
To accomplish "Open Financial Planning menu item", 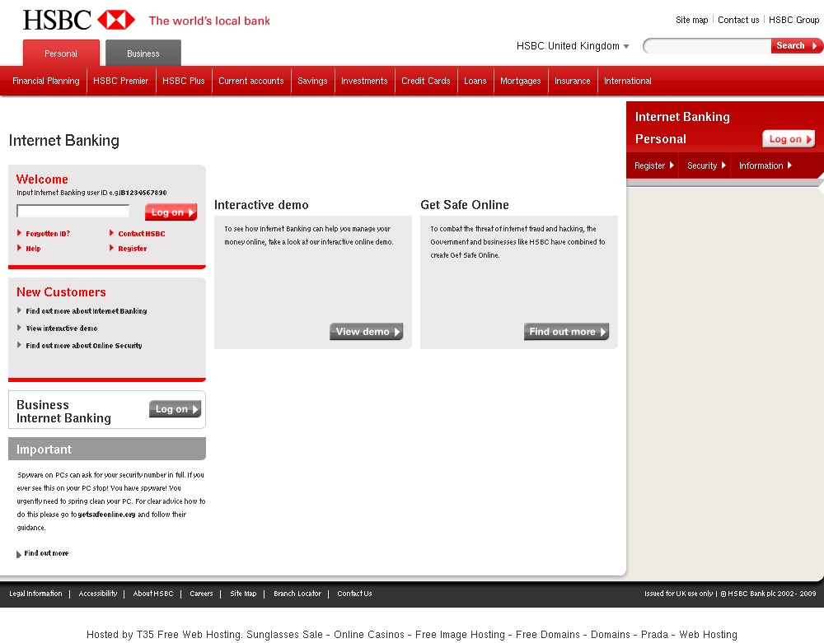I will click(x=45, y=81).
